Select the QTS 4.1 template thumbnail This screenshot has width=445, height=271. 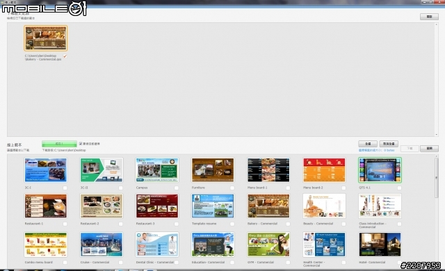point(380,170)
